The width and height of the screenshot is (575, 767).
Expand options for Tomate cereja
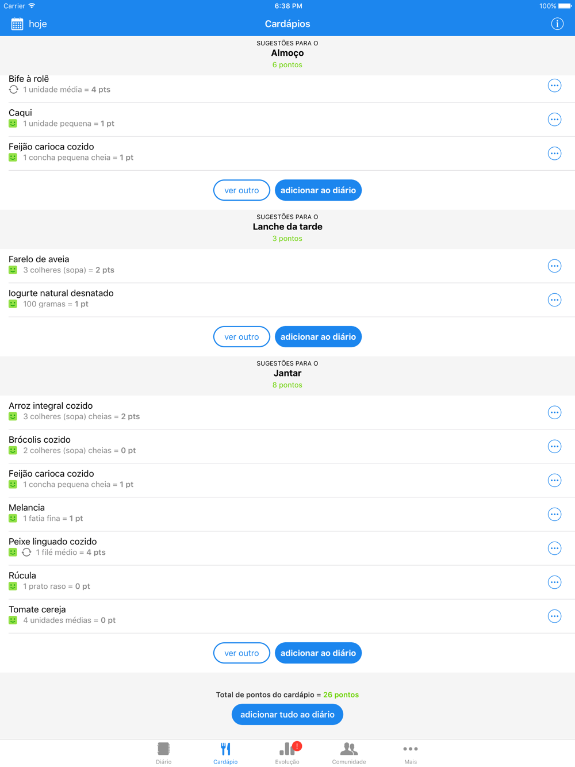click(554, 616)
